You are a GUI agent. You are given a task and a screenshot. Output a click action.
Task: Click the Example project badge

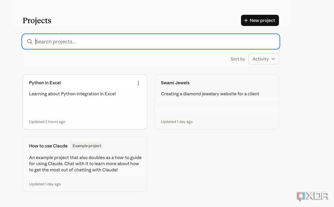pos(87,146)
